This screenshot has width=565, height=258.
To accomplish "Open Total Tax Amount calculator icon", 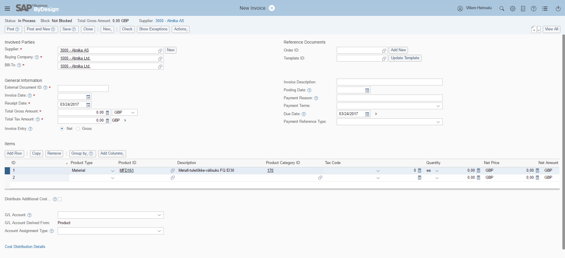I will tap(108, 120).
